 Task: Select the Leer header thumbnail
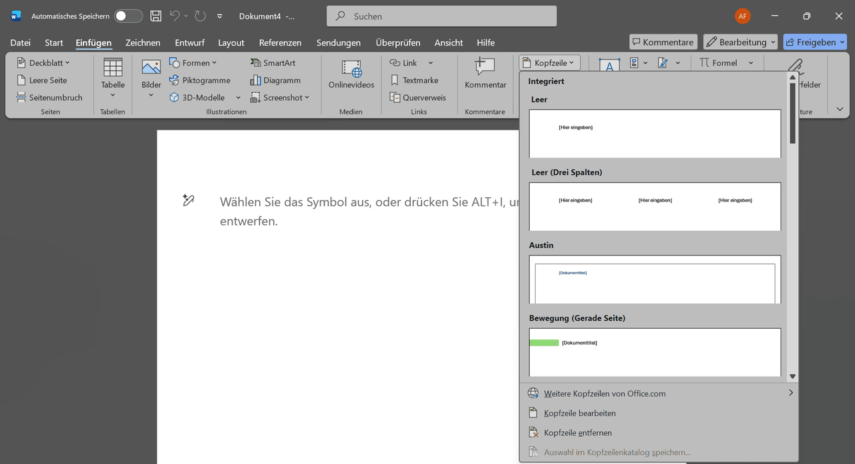point(655,133)
